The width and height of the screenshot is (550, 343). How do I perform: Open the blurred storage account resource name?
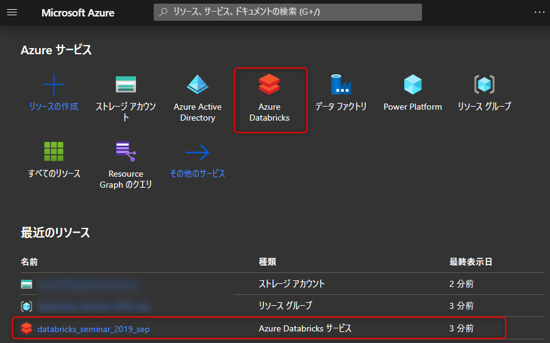click(88, 285)
